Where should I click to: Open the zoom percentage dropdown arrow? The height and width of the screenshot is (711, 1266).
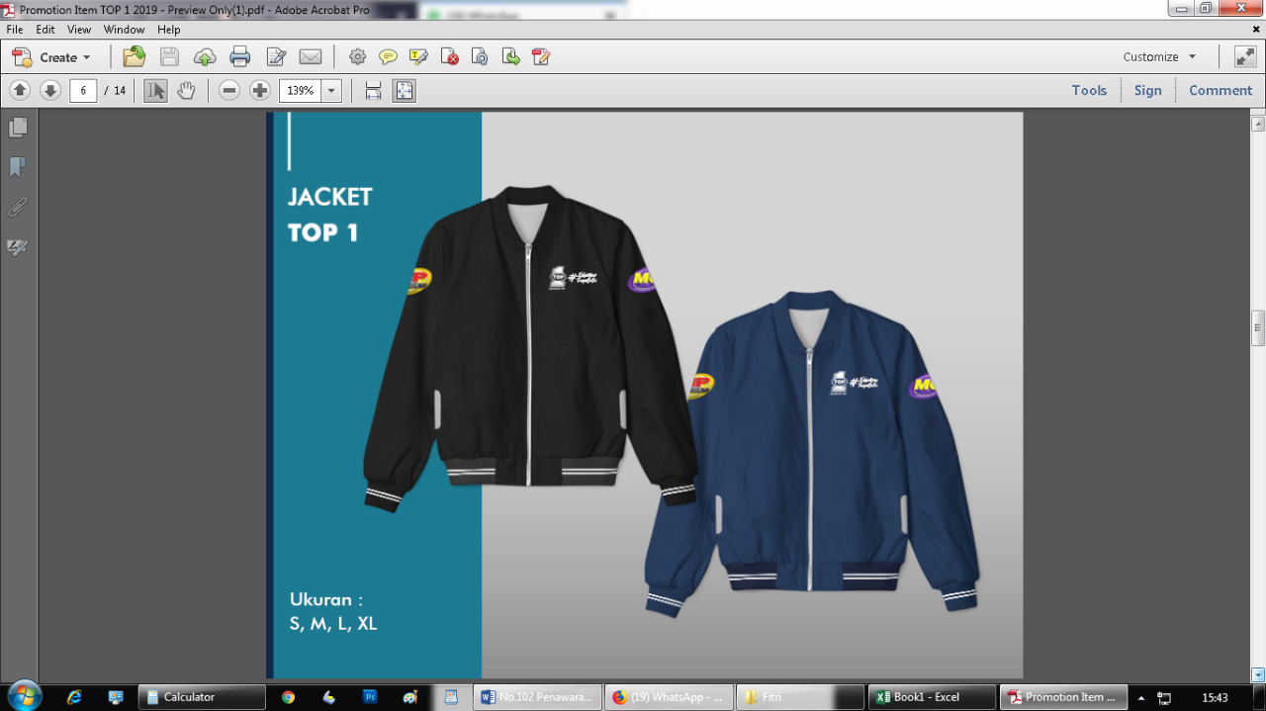pos(331,91)
